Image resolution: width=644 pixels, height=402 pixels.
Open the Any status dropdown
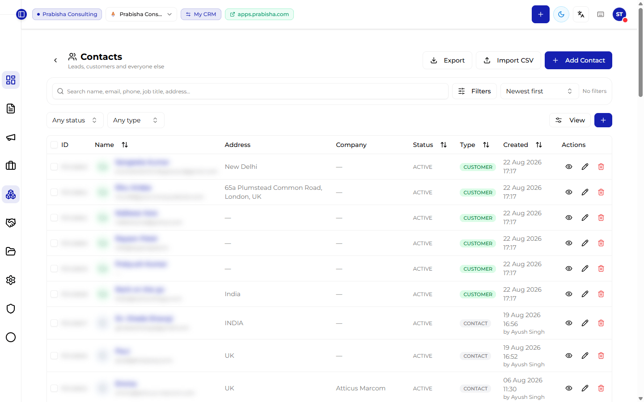75,120
